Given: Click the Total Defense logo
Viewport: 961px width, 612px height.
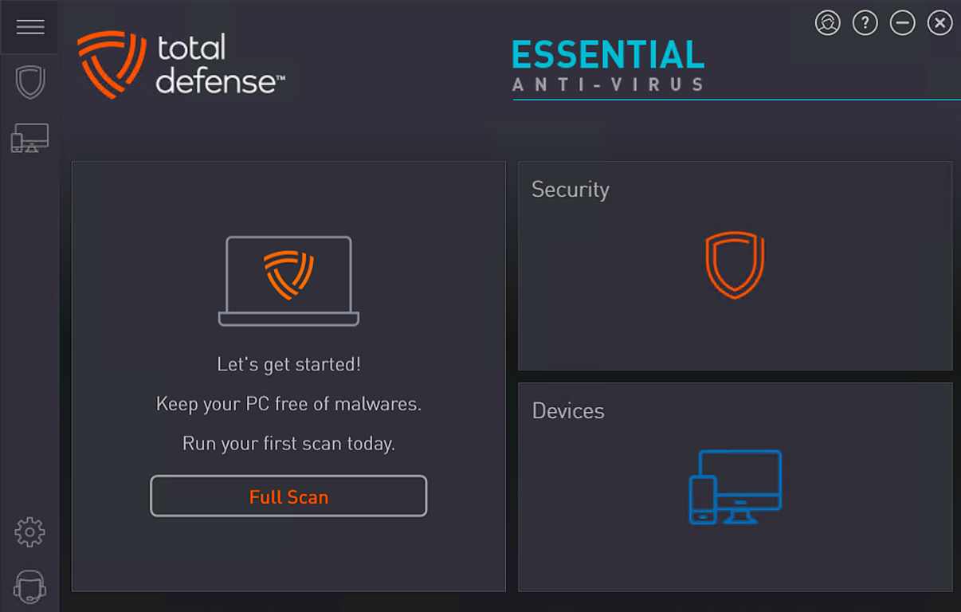Looking at the screenshot, I should (x=183, y=64).
